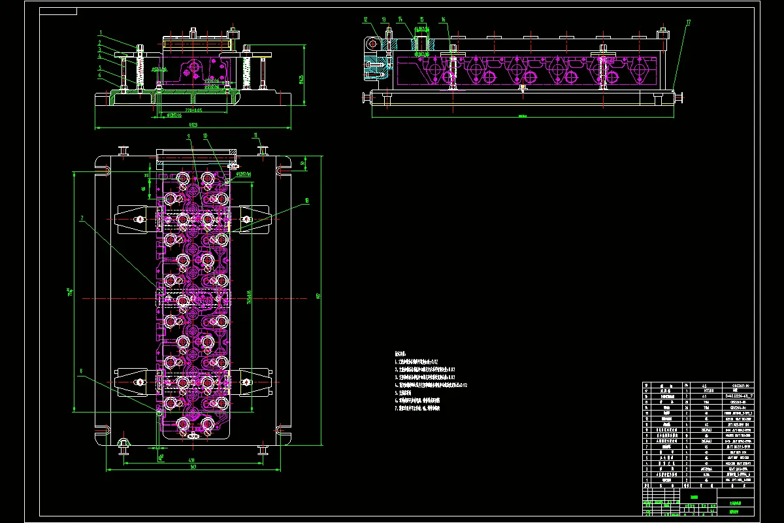Click part balloon number 17 in side view
The height and width of the screenshot is (523, 784).
click(x=688, y=22)
